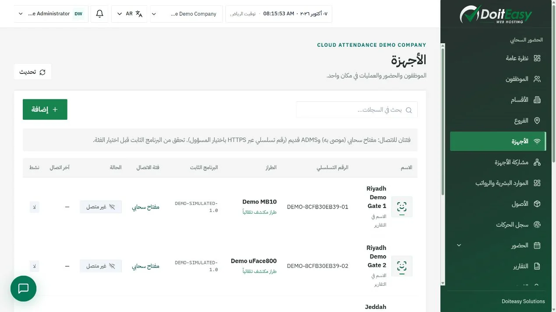Click the CLOUD ATTENDANCE DEMO COMPANY breadcrumb
This screenshot has height=312, width=556.
pos(372,45)
